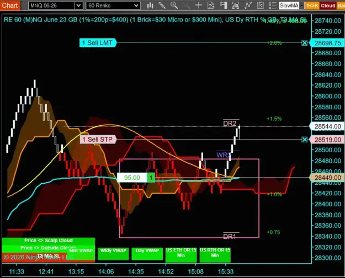Toggle the US RTH OR 15 Min button
345x278 pixels.
tap(215, 255)
